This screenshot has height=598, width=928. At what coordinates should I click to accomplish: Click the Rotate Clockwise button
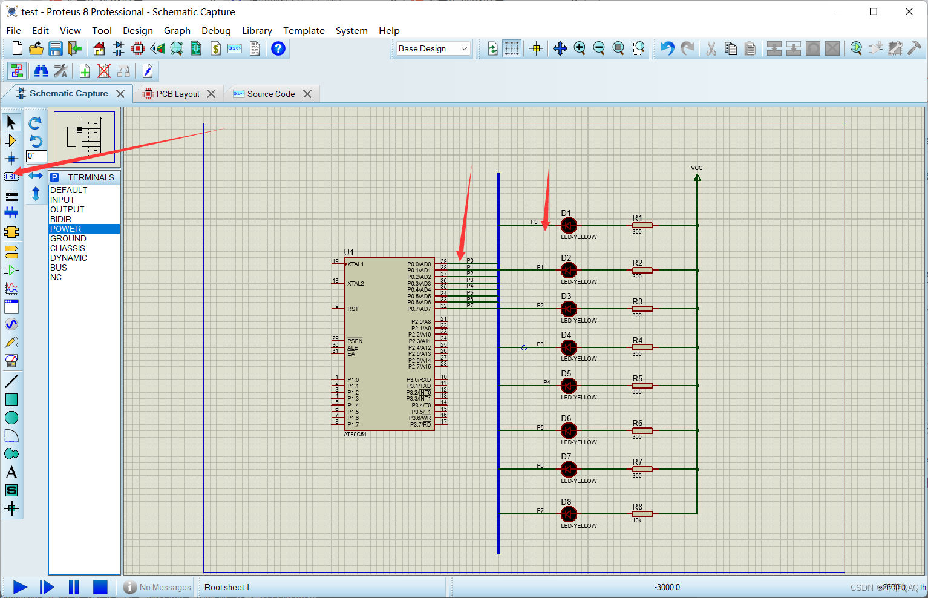(35, 123)
